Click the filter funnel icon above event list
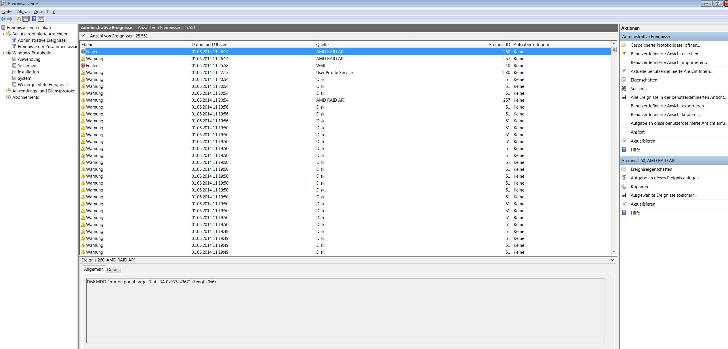Viewport: 728px width, 349px height. 83,36
